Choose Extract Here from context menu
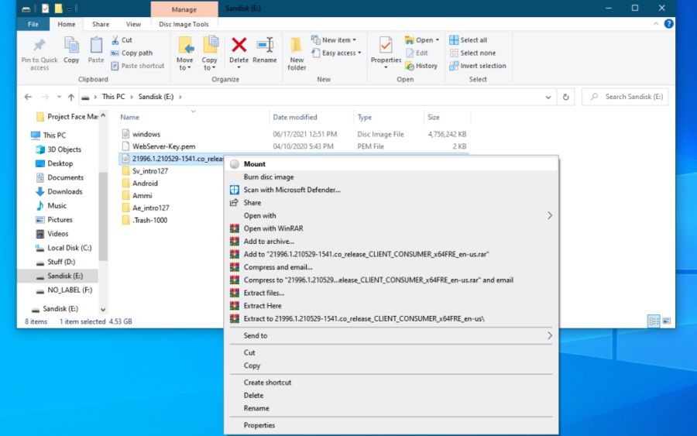This screenshot has width=697, height=436. (x=263, y=306)
